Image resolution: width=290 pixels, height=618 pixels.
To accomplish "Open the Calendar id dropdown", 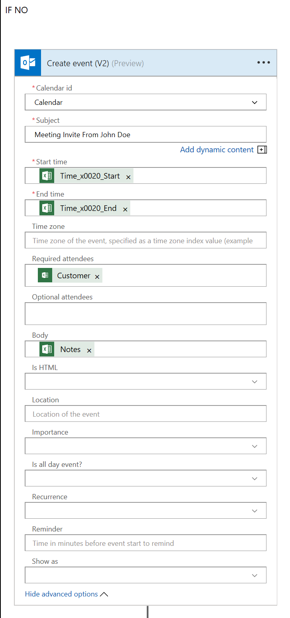I will [x=255, y=102].
